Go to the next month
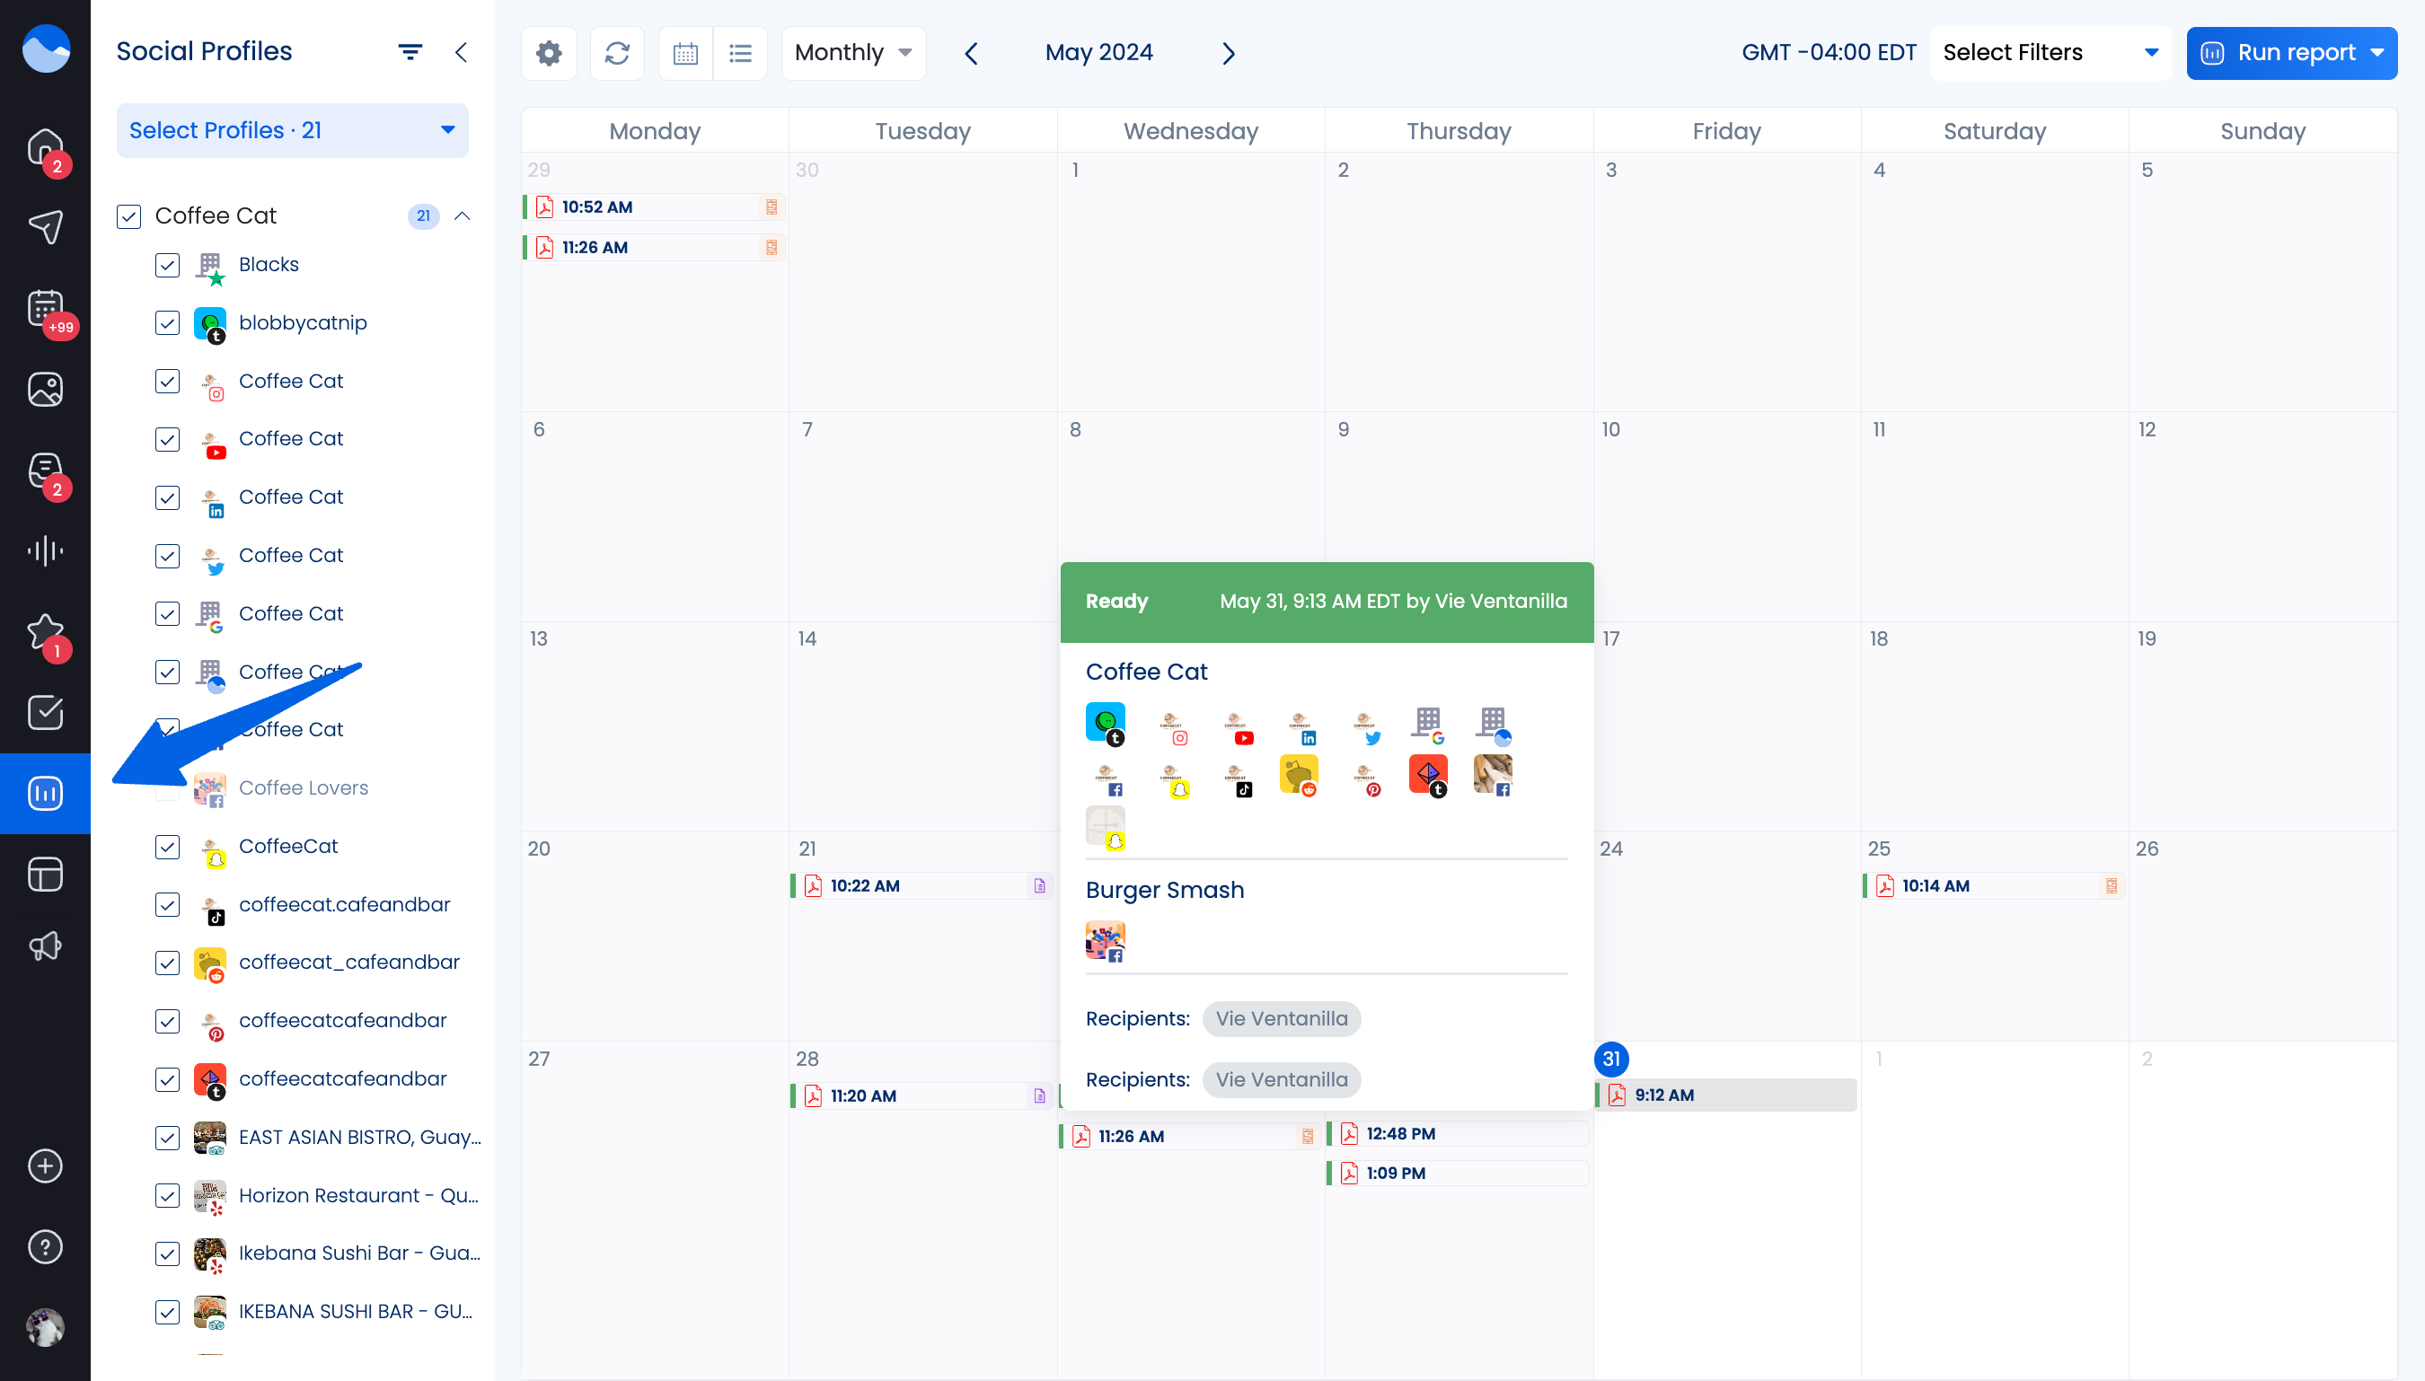The image size is (2425, 1381). point(1229,53)
